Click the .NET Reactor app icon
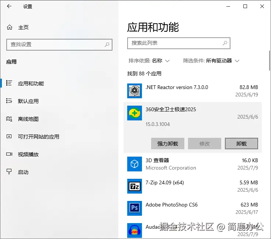 [135, 91]
